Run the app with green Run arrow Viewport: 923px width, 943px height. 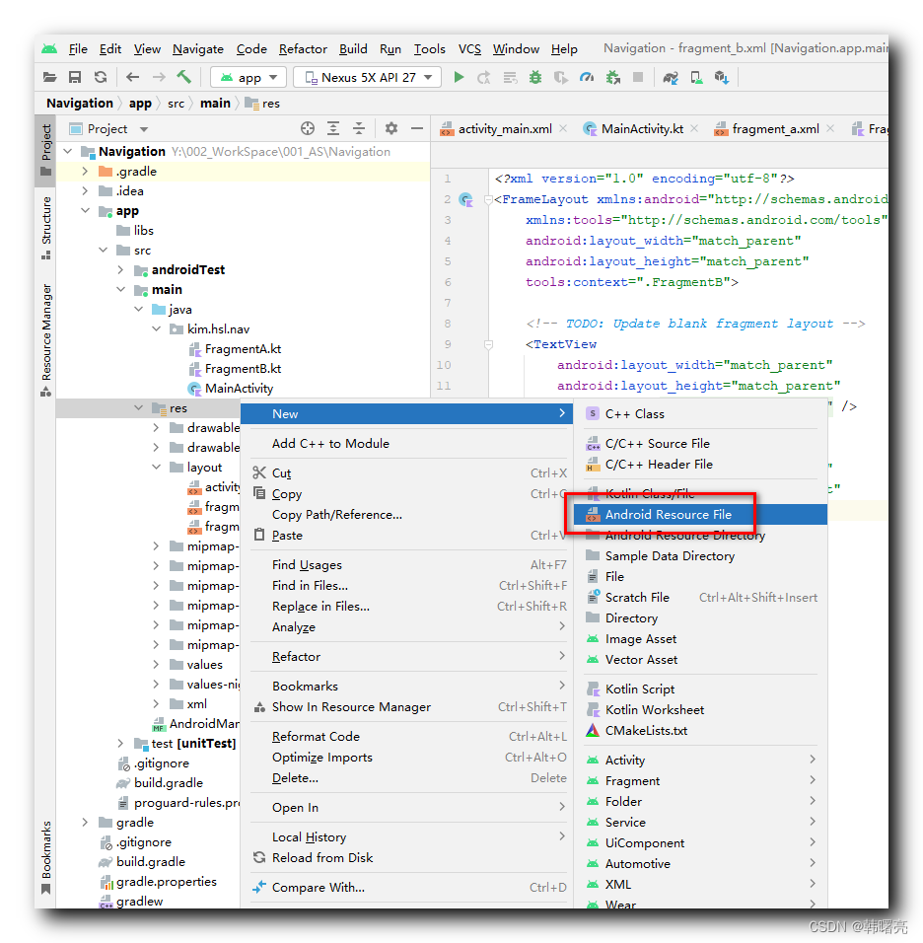(459, 77)
